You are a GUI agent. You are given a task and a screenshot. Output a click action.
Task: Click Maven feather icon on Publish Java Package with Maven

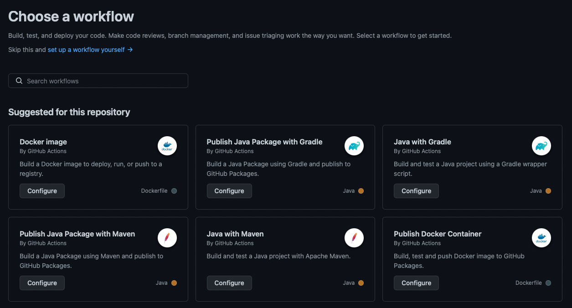(167, 238)
